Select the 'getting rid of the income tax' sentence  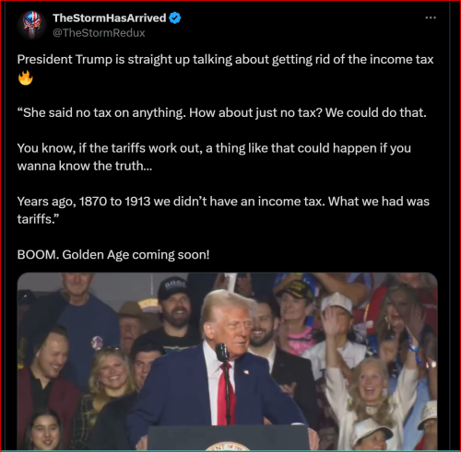point(225,60)
